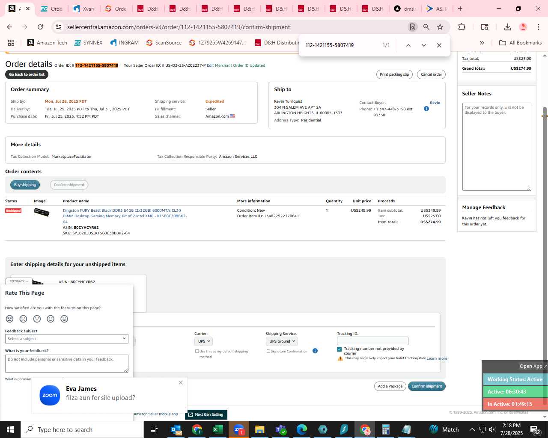Check the Signature Confirmation box
548x438 pixels.
coord(268,351)
